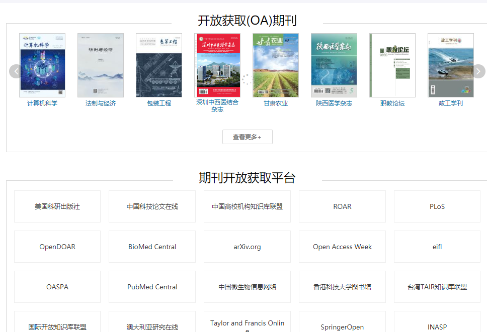
Task: Click the left carousel arrow
Action: [x=16, y=71]
